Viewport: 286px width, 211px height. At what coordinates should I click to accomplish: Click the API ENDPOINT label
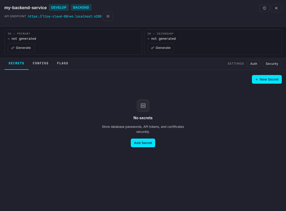click(15, 16)
